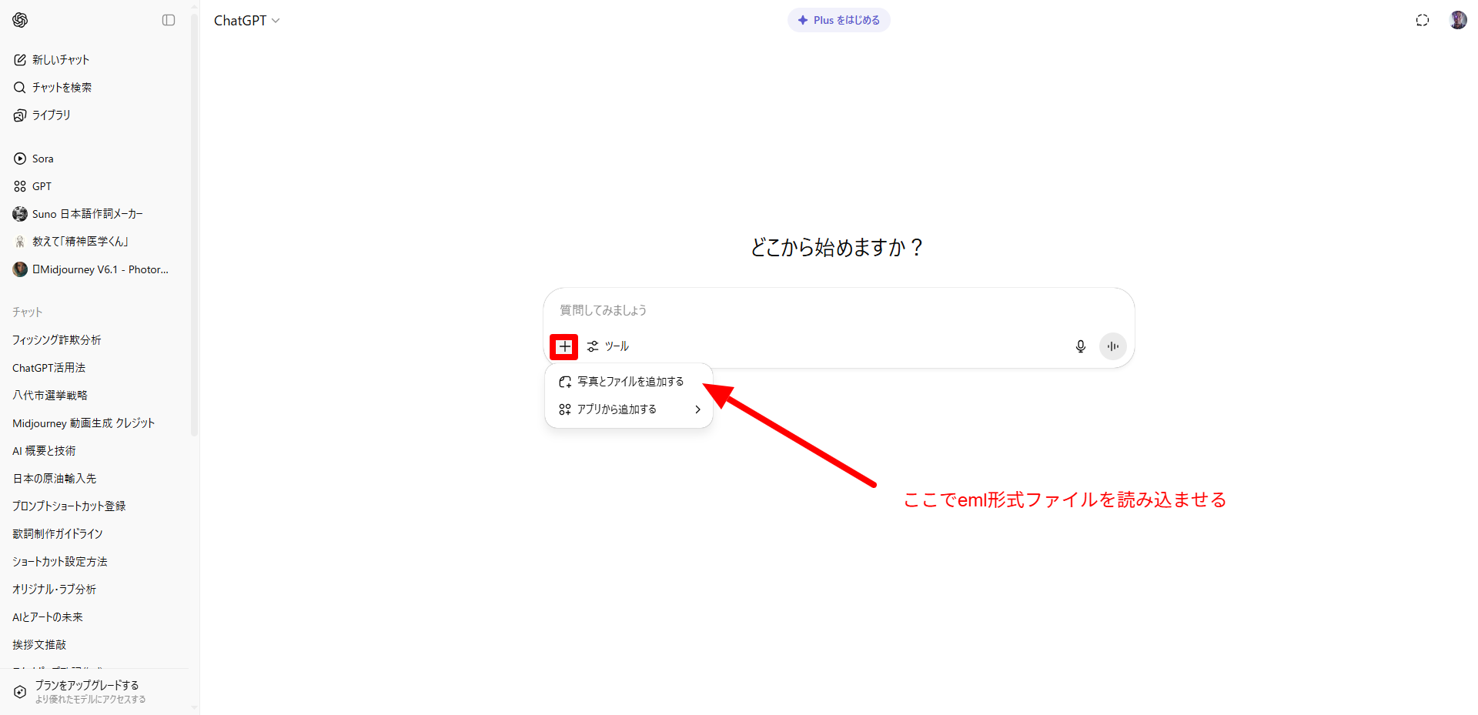This screenshot has width=1478, height=715.
Task: Start voice mode with the waveform button
Action: point(1112,346)
